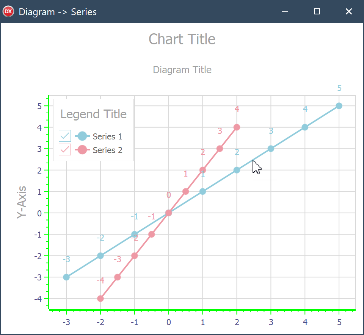
Task: Toggle the Series 1 legend checkbox
Action: click(x=65, y=136)
